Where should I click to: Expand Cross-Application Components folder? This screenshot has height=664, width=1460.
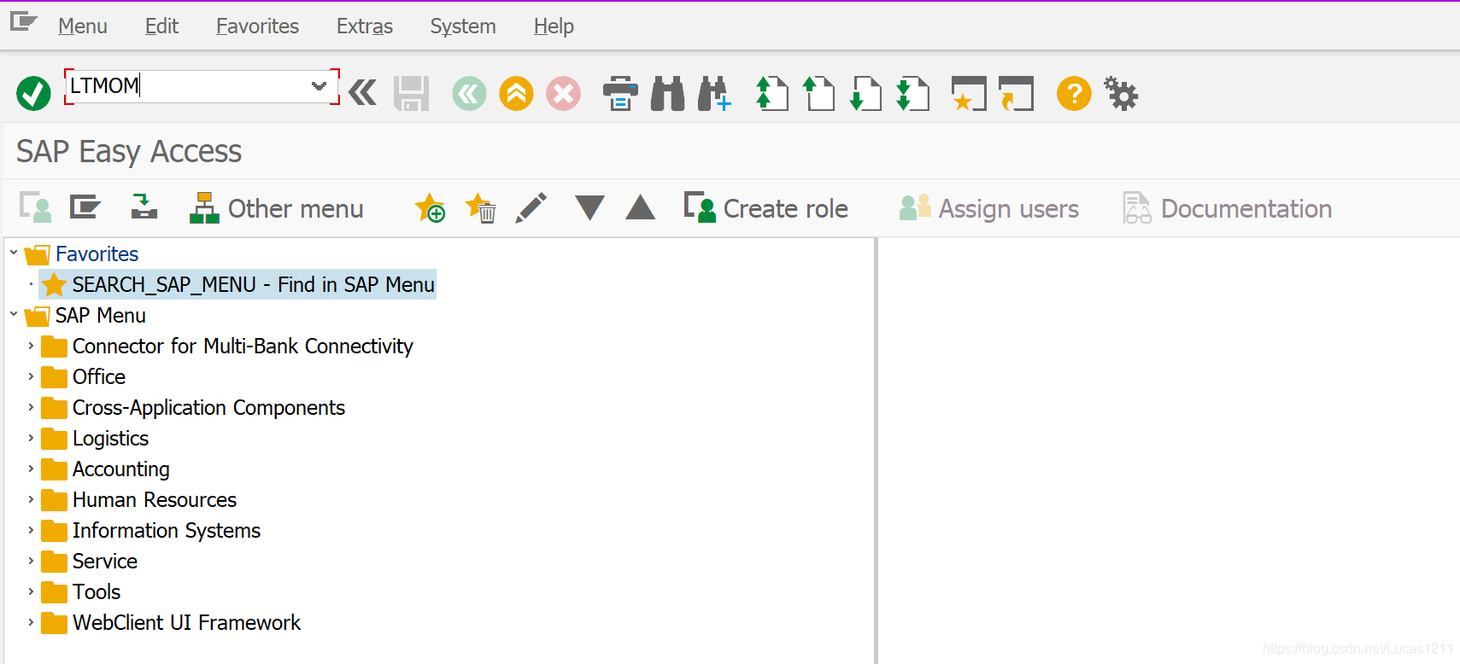[31, 407]
